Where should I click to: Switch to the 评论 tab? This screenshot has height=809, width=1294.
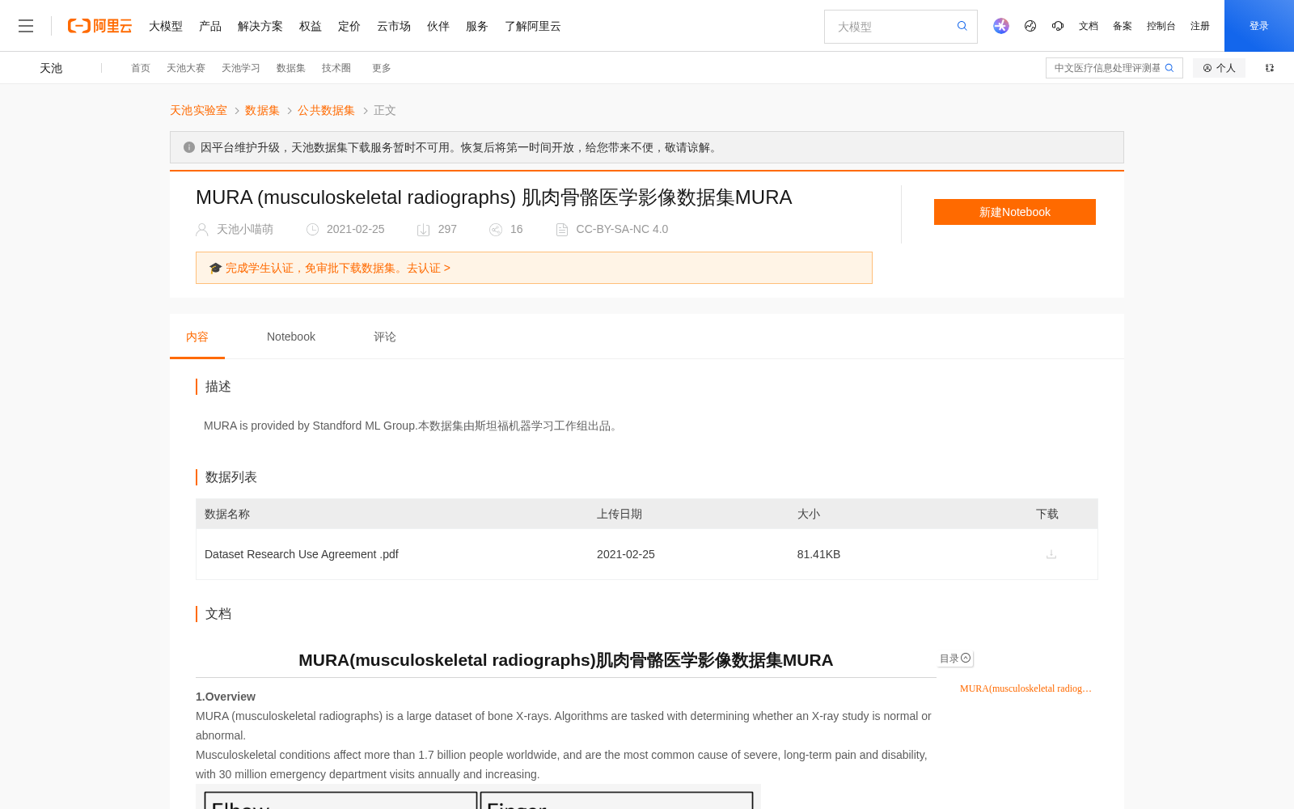coord(385,337)
